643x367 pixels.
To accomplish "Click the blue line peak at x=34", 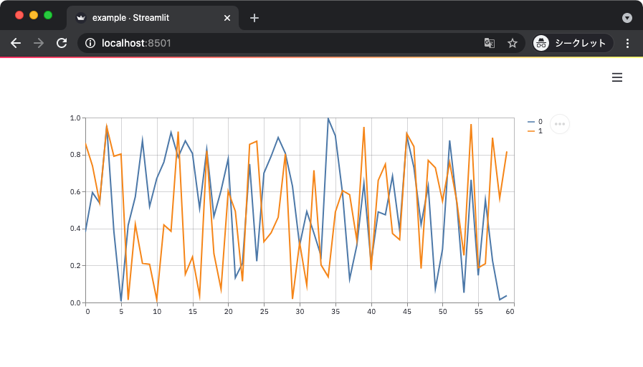I will click(x=328, y=118).
